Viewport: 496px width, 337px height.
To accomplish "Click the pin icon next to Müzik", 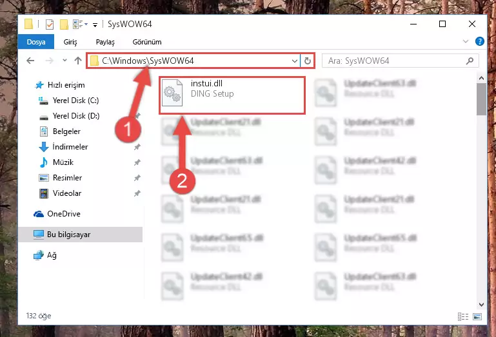I will point(137,162).
